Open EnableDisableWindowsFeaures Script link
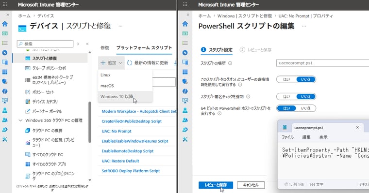 135,141
